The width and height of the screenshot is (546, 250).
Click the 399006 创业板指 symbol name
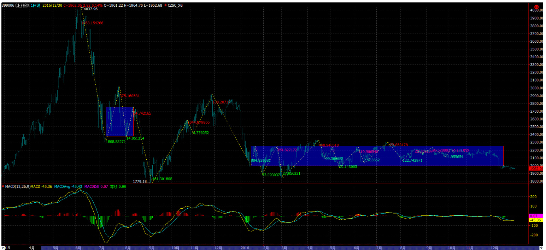(15, 5)
